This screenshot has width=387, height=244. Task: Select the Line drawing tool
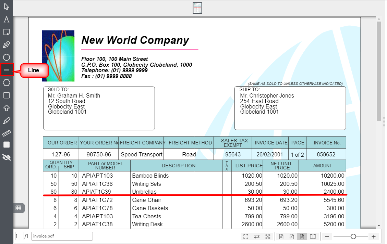[x=7, y=70]
